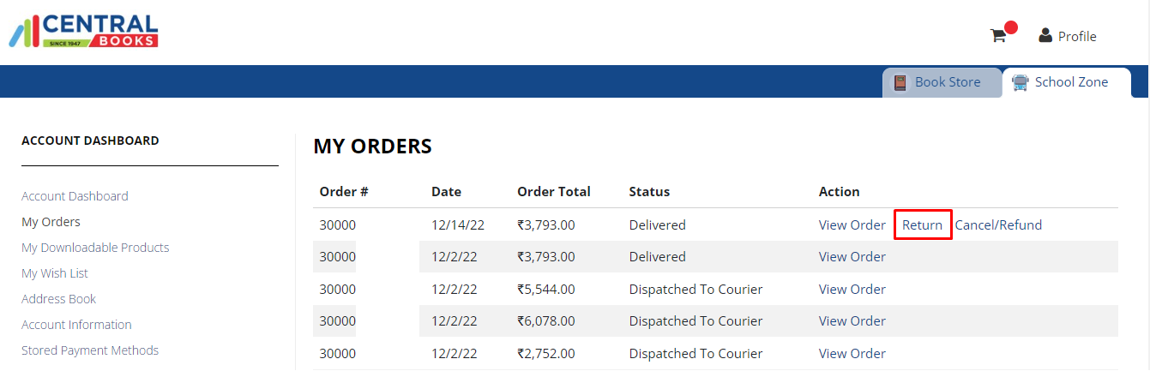The height and width of the screenshot is (383, 1150).
Task: Click Return for the 12/14/22 order
Action: [922, 225]
